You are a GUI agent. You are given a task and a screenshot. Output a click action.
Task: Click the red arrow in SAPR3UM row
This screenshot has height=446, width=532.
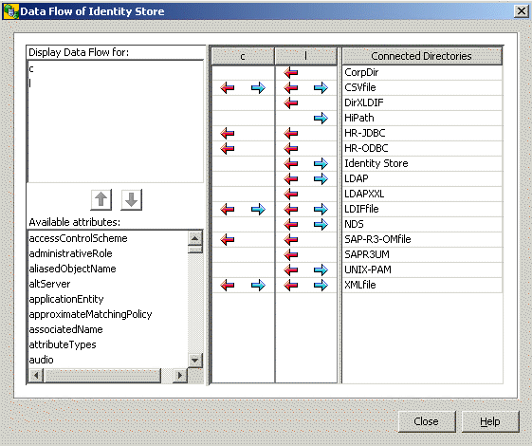[x=291, y=254]
